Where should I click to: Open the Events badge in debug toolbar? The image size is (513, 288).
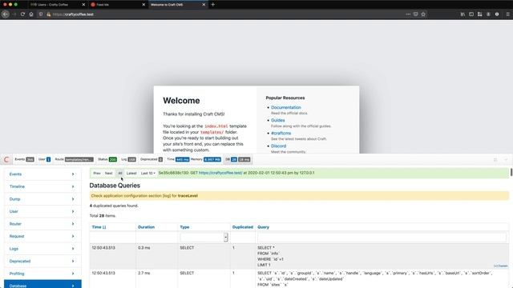tap(24, 159)
